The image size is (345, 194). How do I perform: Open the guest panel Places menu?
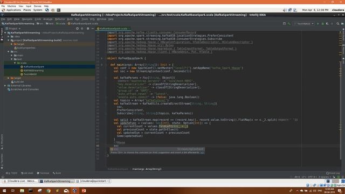(27, 10)
